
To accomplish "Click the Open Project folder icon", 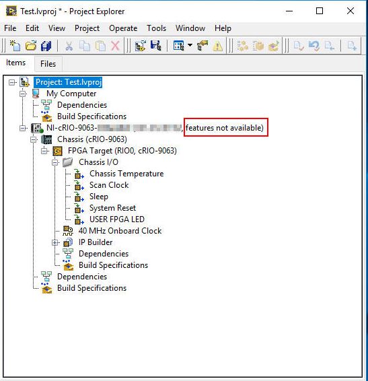I will click(31, 46).
